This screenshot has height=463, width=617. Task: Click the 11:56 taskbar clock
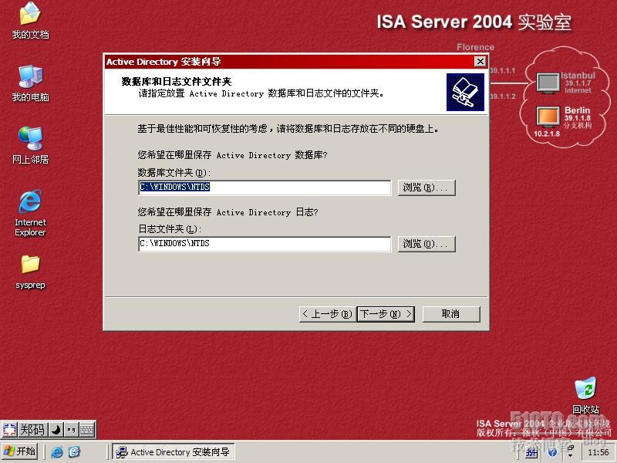598,452
